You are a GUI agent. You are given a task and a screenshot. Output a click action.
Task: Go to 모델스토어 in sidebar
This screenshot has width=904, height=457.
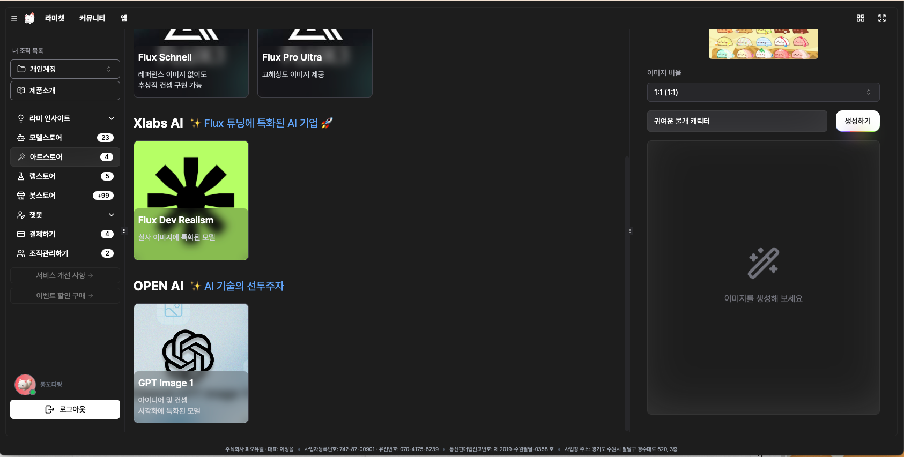(65, 138)
